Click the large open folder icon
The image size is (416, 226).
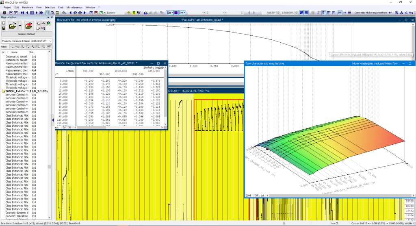tap(13, 26)
